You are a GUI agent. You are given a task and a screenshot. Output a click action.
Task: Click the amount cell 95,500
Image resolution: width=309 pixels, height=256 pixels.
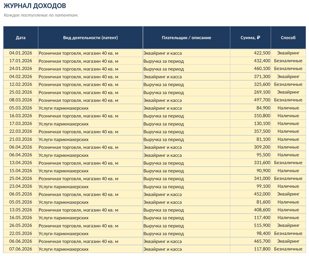point(250,155)
